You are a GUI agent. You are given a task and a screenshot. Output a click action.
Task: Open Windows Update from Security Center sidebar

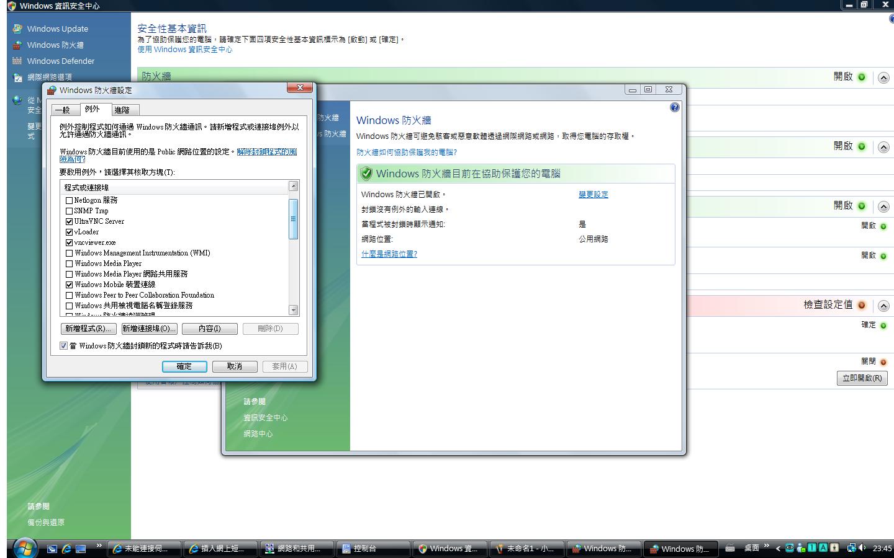click(x=57, y=29)
